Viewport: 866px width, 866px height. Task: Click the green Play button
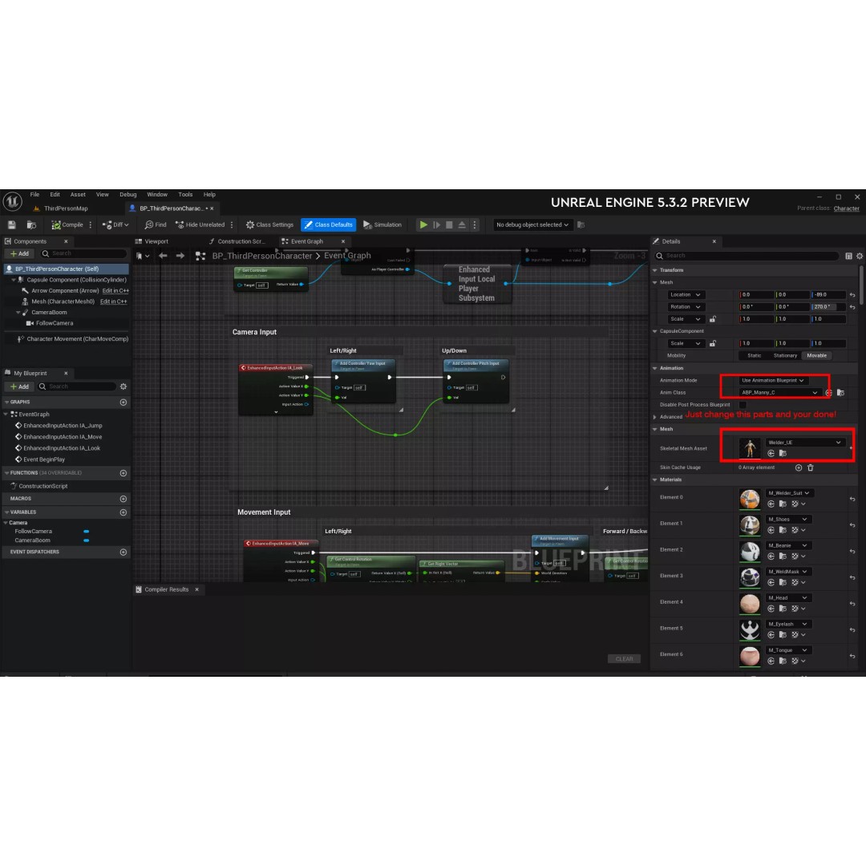423,225
